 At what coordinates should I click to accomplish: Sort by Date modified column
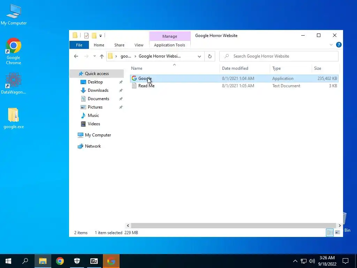pos(245,68)
